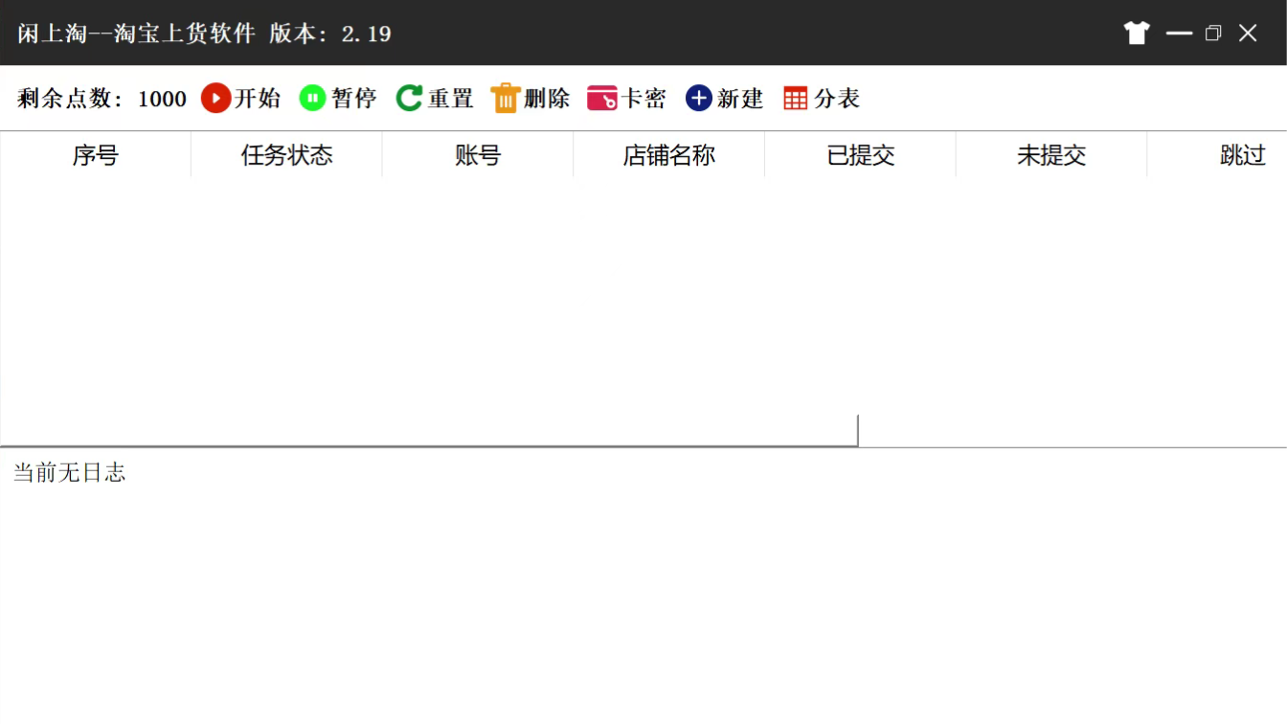
Task: Click the 账号 column header
Action: click(x=478, y=155)
